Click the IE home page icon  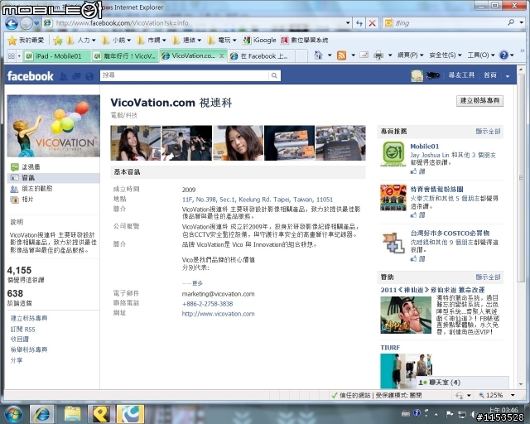pyautogui.click(x=318, y=55)
